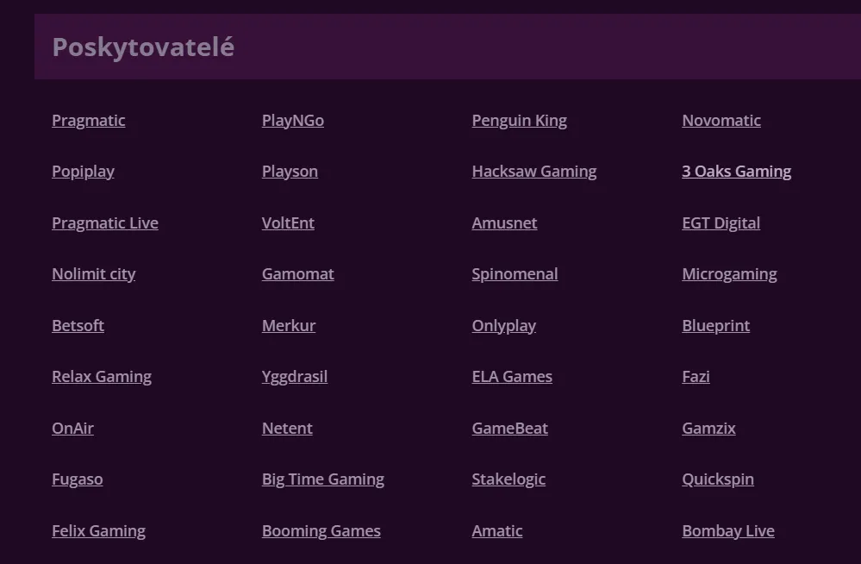The width and height of the screenshot is (861, 564).
Task: Select Microgaming from the list
Action: 729,274
